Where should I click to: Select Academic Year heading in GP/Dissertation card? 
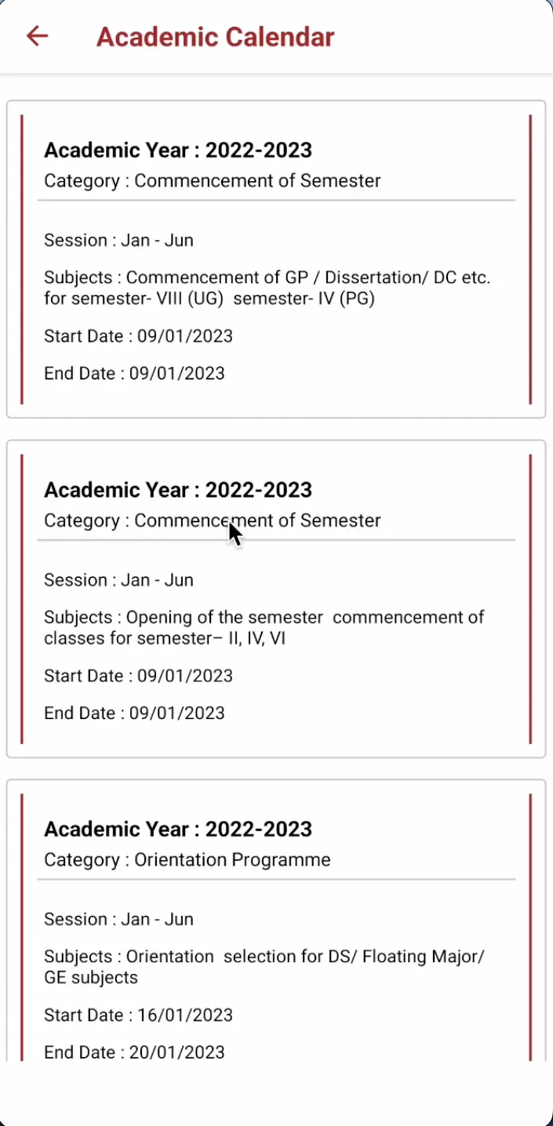pos(178,151)
